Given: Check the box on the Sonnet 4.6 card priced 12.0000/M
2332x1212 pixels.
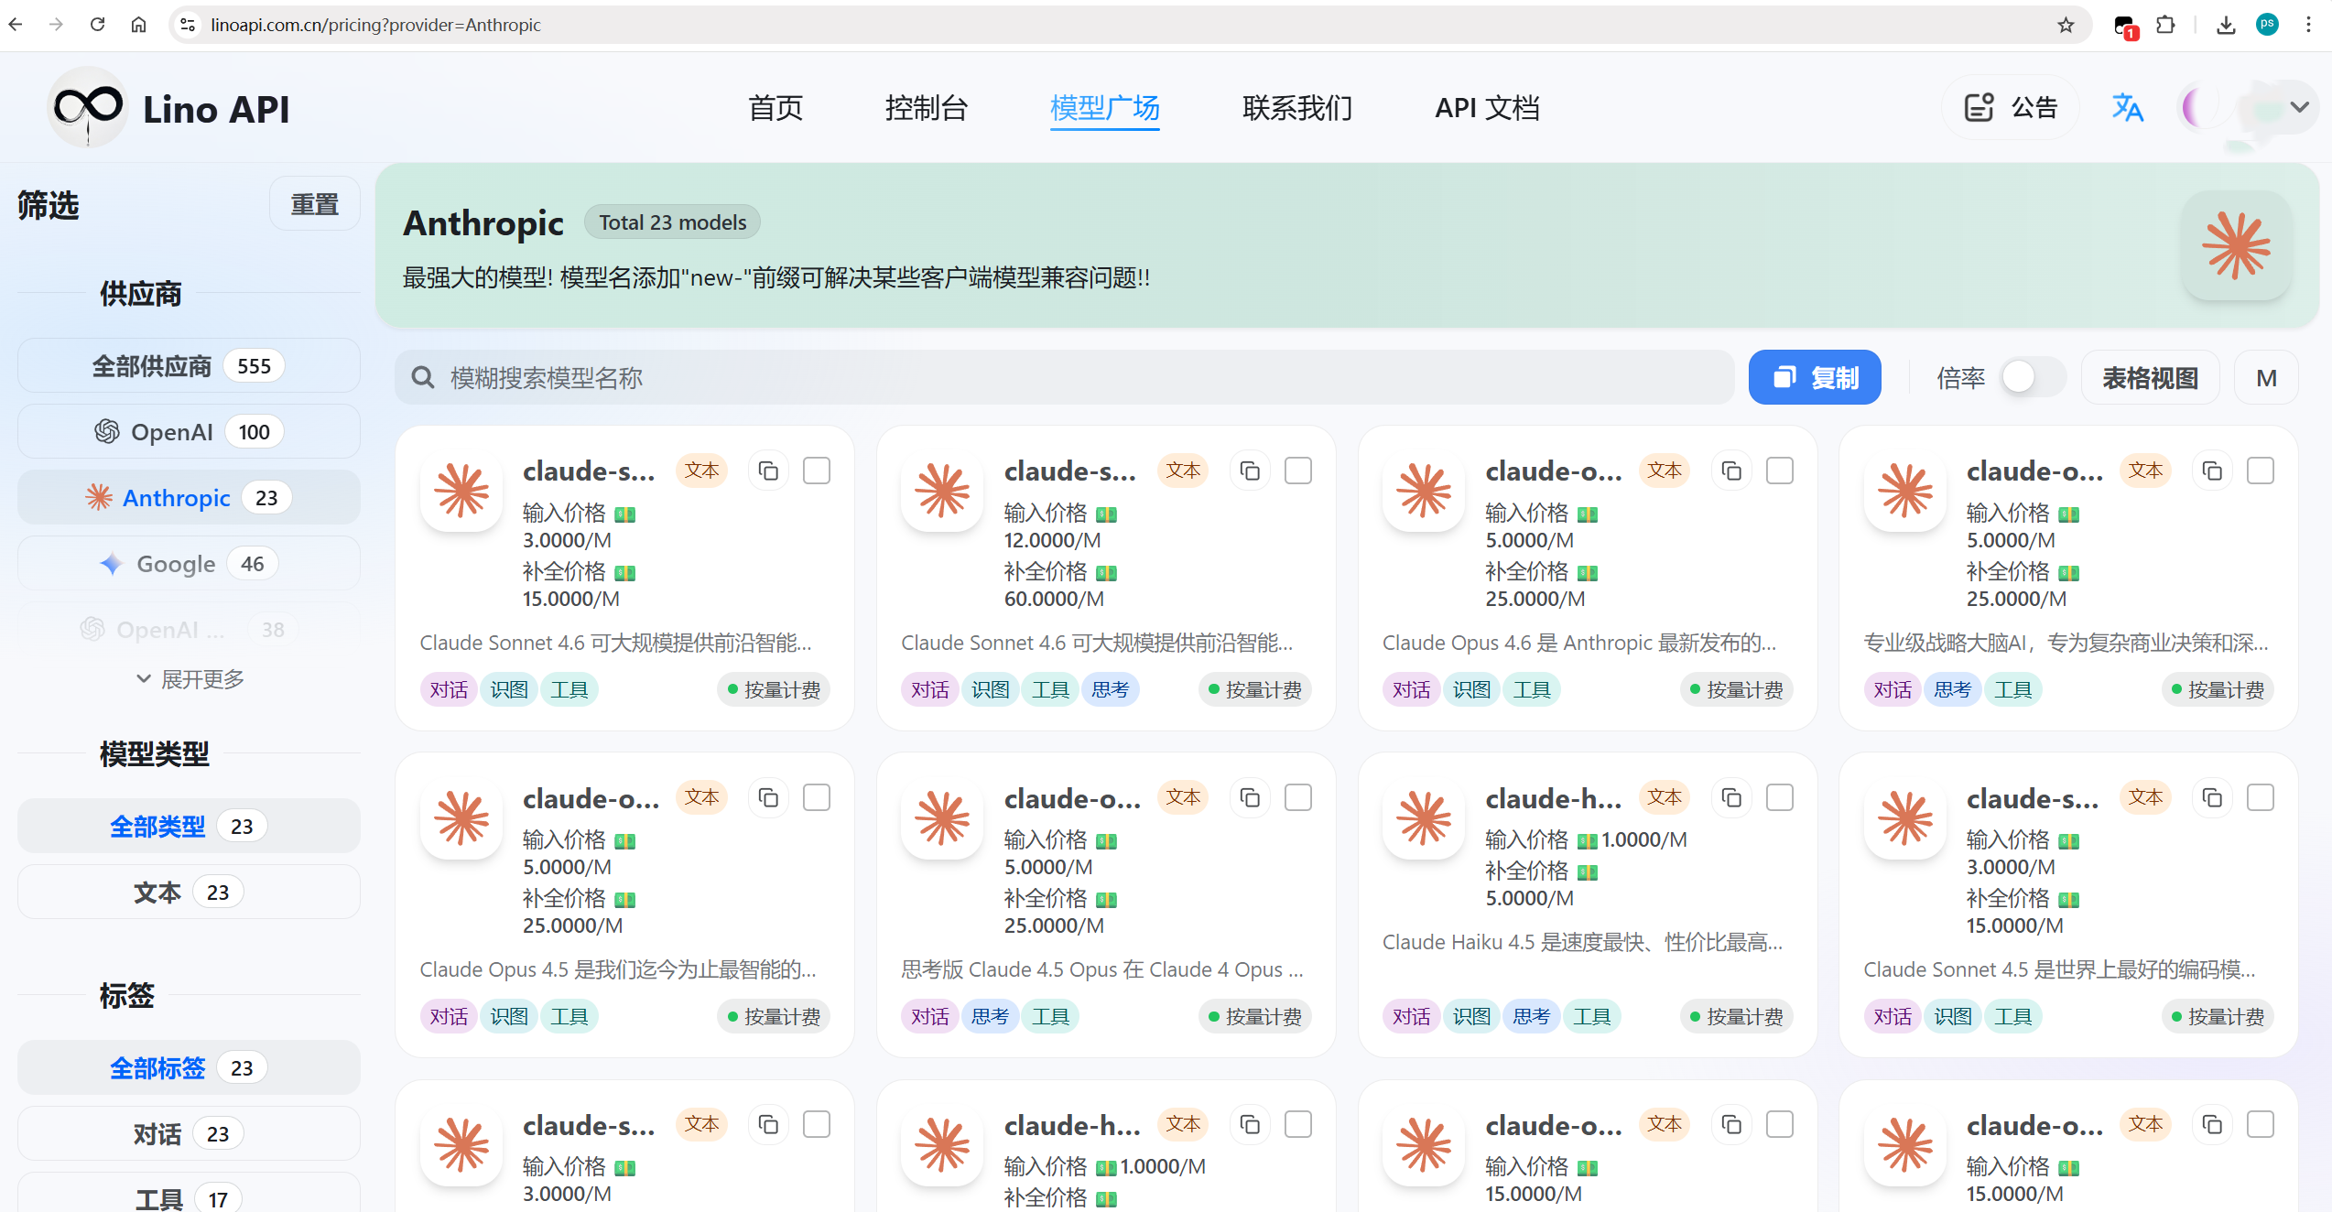Looking at the screenshot, I should click(x=1298, y=471).
